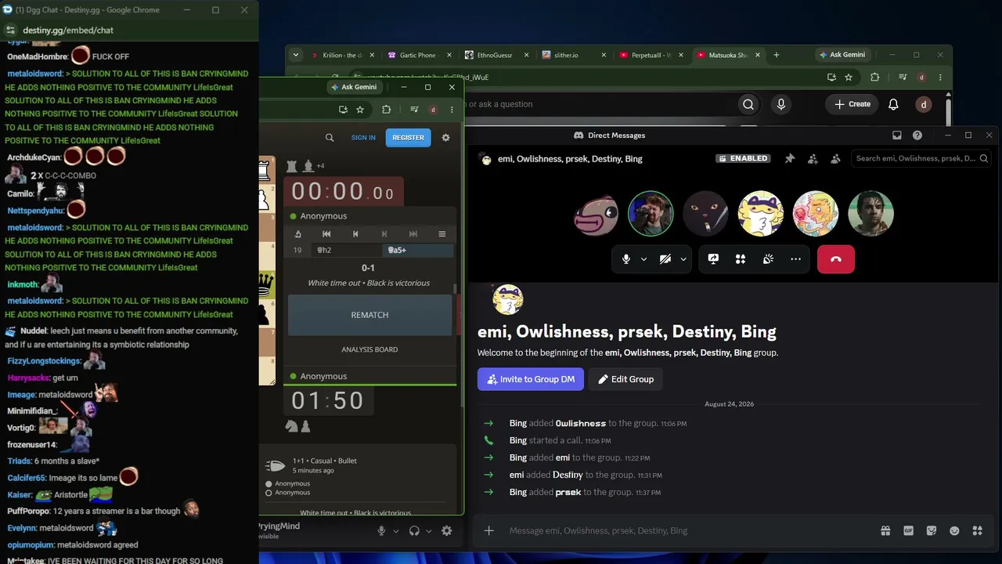Select the black cat avatar in call

coord(705,214)
